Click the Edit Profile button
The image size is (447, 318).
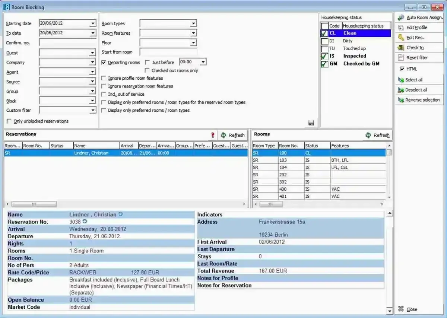coord(419,28)
